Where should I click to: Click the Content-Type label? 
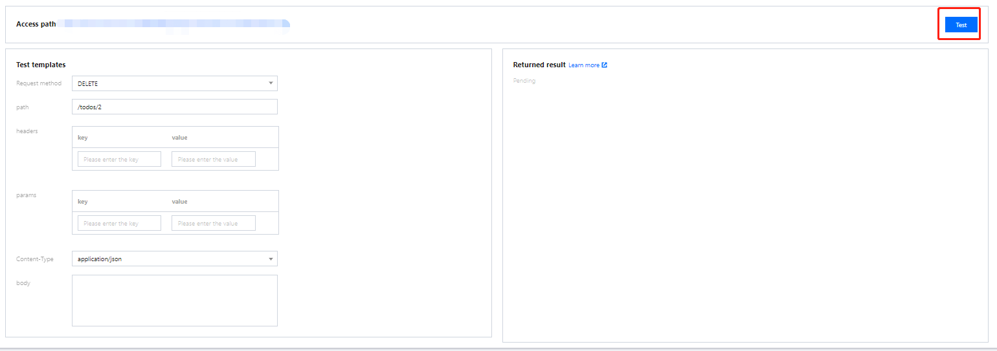tap(35, 259)
